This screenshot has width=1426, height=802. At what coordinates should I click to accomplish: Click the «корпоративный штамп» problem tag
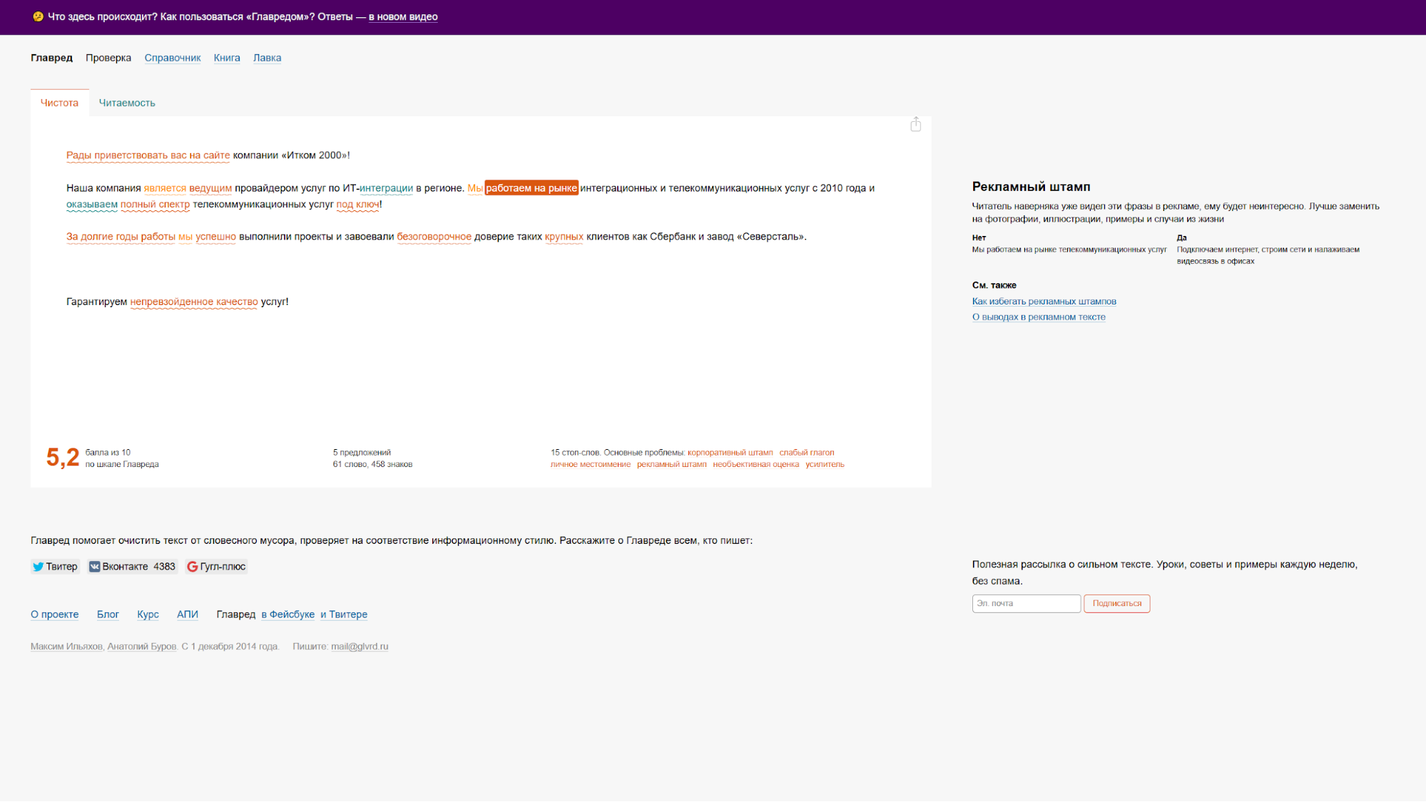730,453
